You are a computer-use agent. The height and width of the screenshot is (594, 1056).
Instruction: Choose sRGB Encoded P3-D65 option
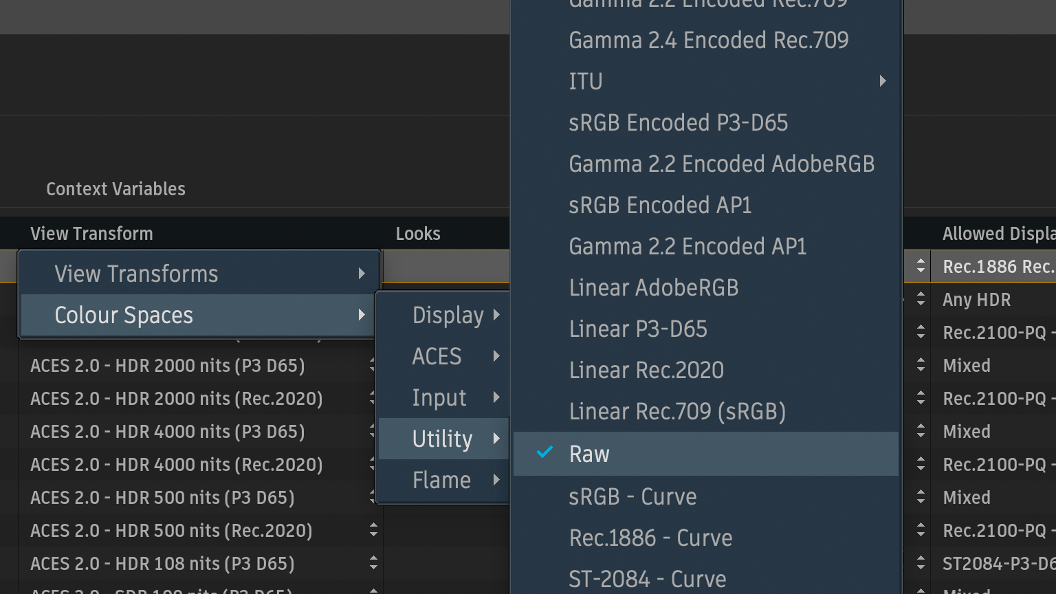pyautogui.click(x=678, y=122)
